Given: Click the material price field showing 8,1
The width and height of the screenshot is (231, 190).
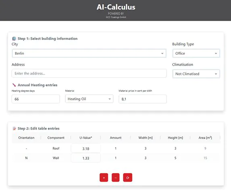Looking at the screenshot, I should pyautogui.click(x=143, y=99).
